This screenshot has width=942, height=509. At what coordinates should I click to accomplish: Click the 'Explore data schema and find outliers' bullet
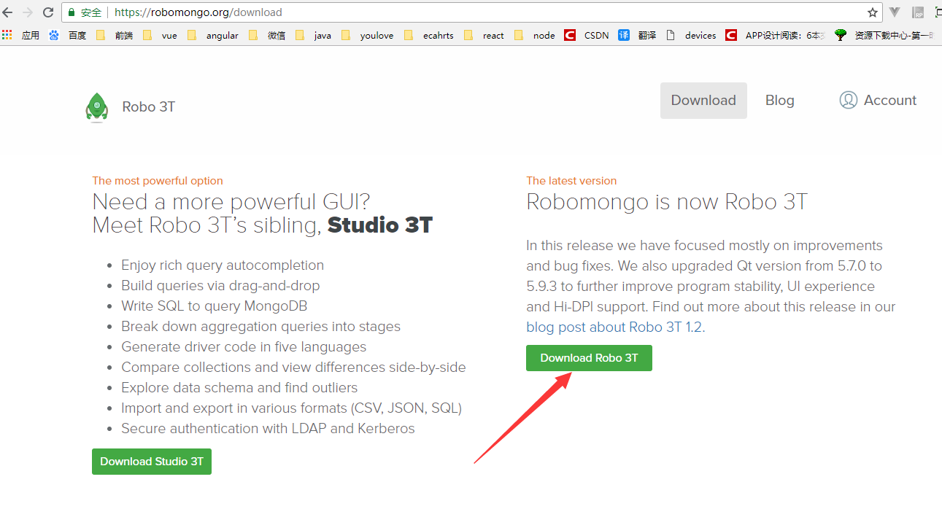point(239,388)
